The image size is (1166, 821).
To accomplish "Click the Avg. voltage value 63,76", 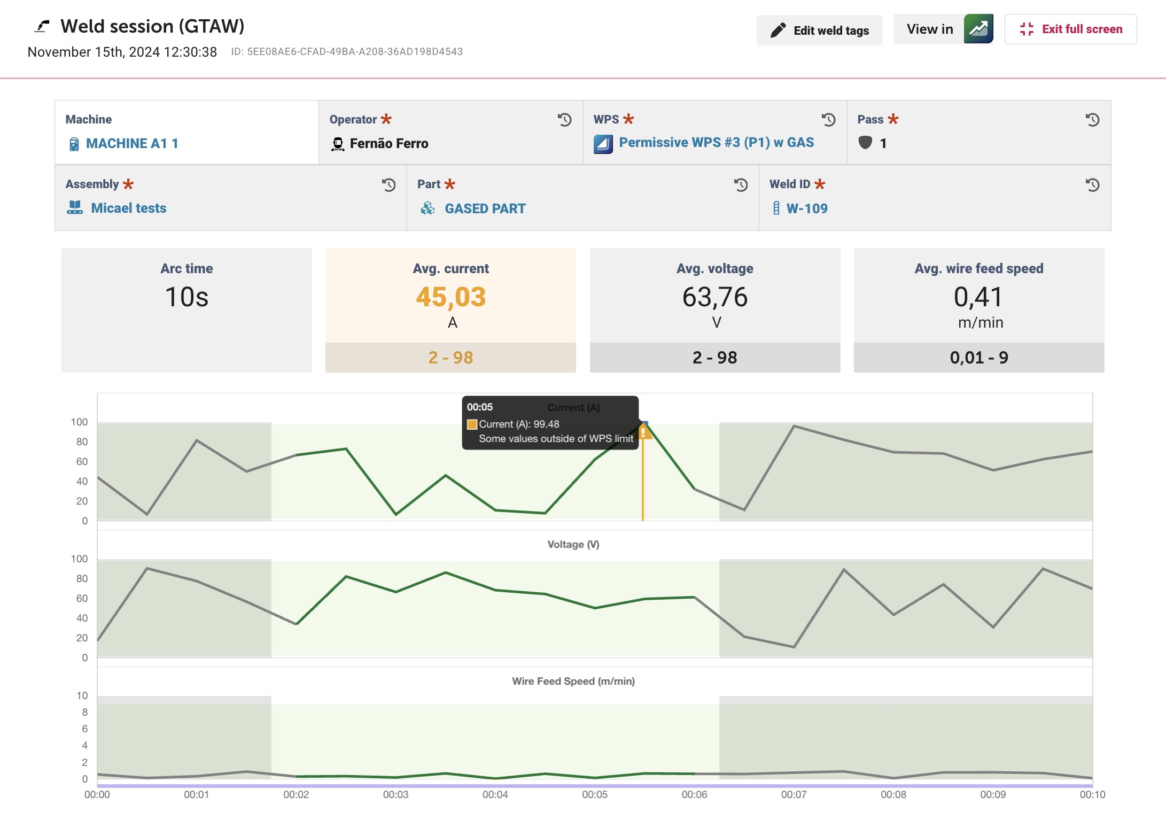I will [x=715, y=297].
